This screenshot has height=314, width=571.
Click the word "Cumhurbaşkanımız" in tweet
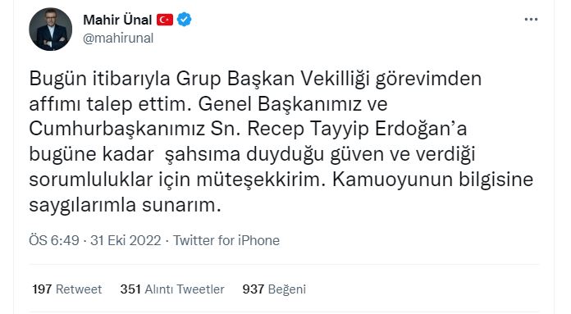pos(116,130)
